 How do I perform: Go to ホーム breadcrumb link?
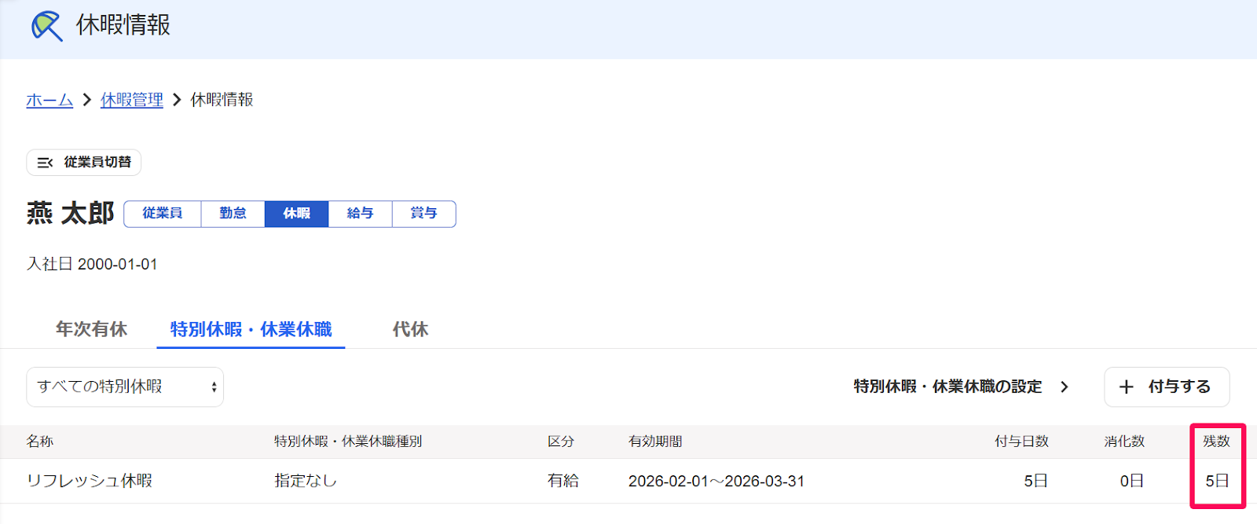pos(49,100)
